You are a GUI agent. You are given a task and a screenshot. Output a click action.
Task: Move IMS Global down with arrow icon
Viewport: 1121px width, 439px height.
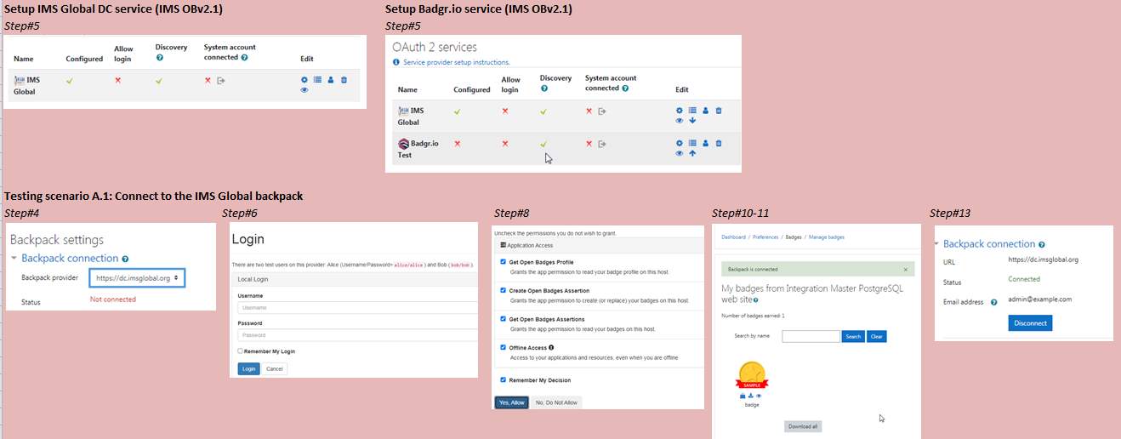point(692,120)
